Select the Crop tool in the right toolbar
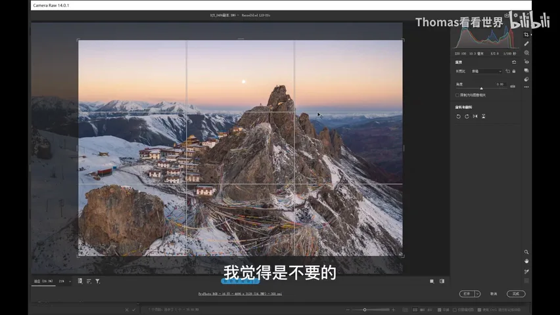This screenshot has width=560, height=315. click(x=526, y=35)
